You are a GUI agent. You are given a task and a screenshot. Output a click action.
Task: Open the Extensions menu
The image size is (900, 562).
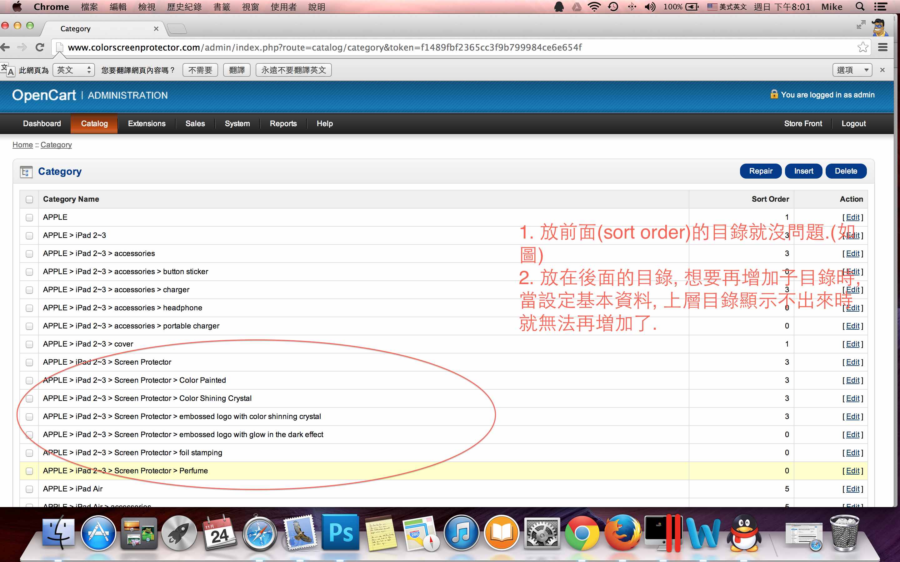[x=147, y=123]
